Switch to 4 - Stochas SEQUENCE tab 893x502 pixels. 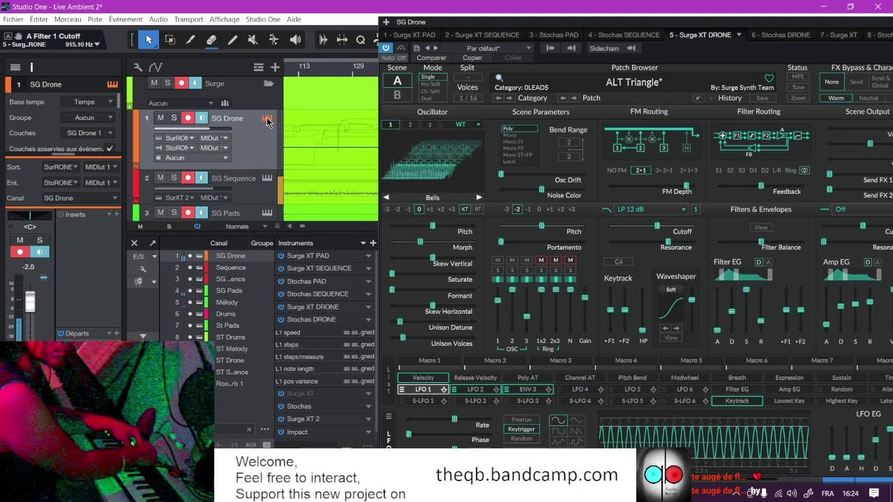point(624,35)
